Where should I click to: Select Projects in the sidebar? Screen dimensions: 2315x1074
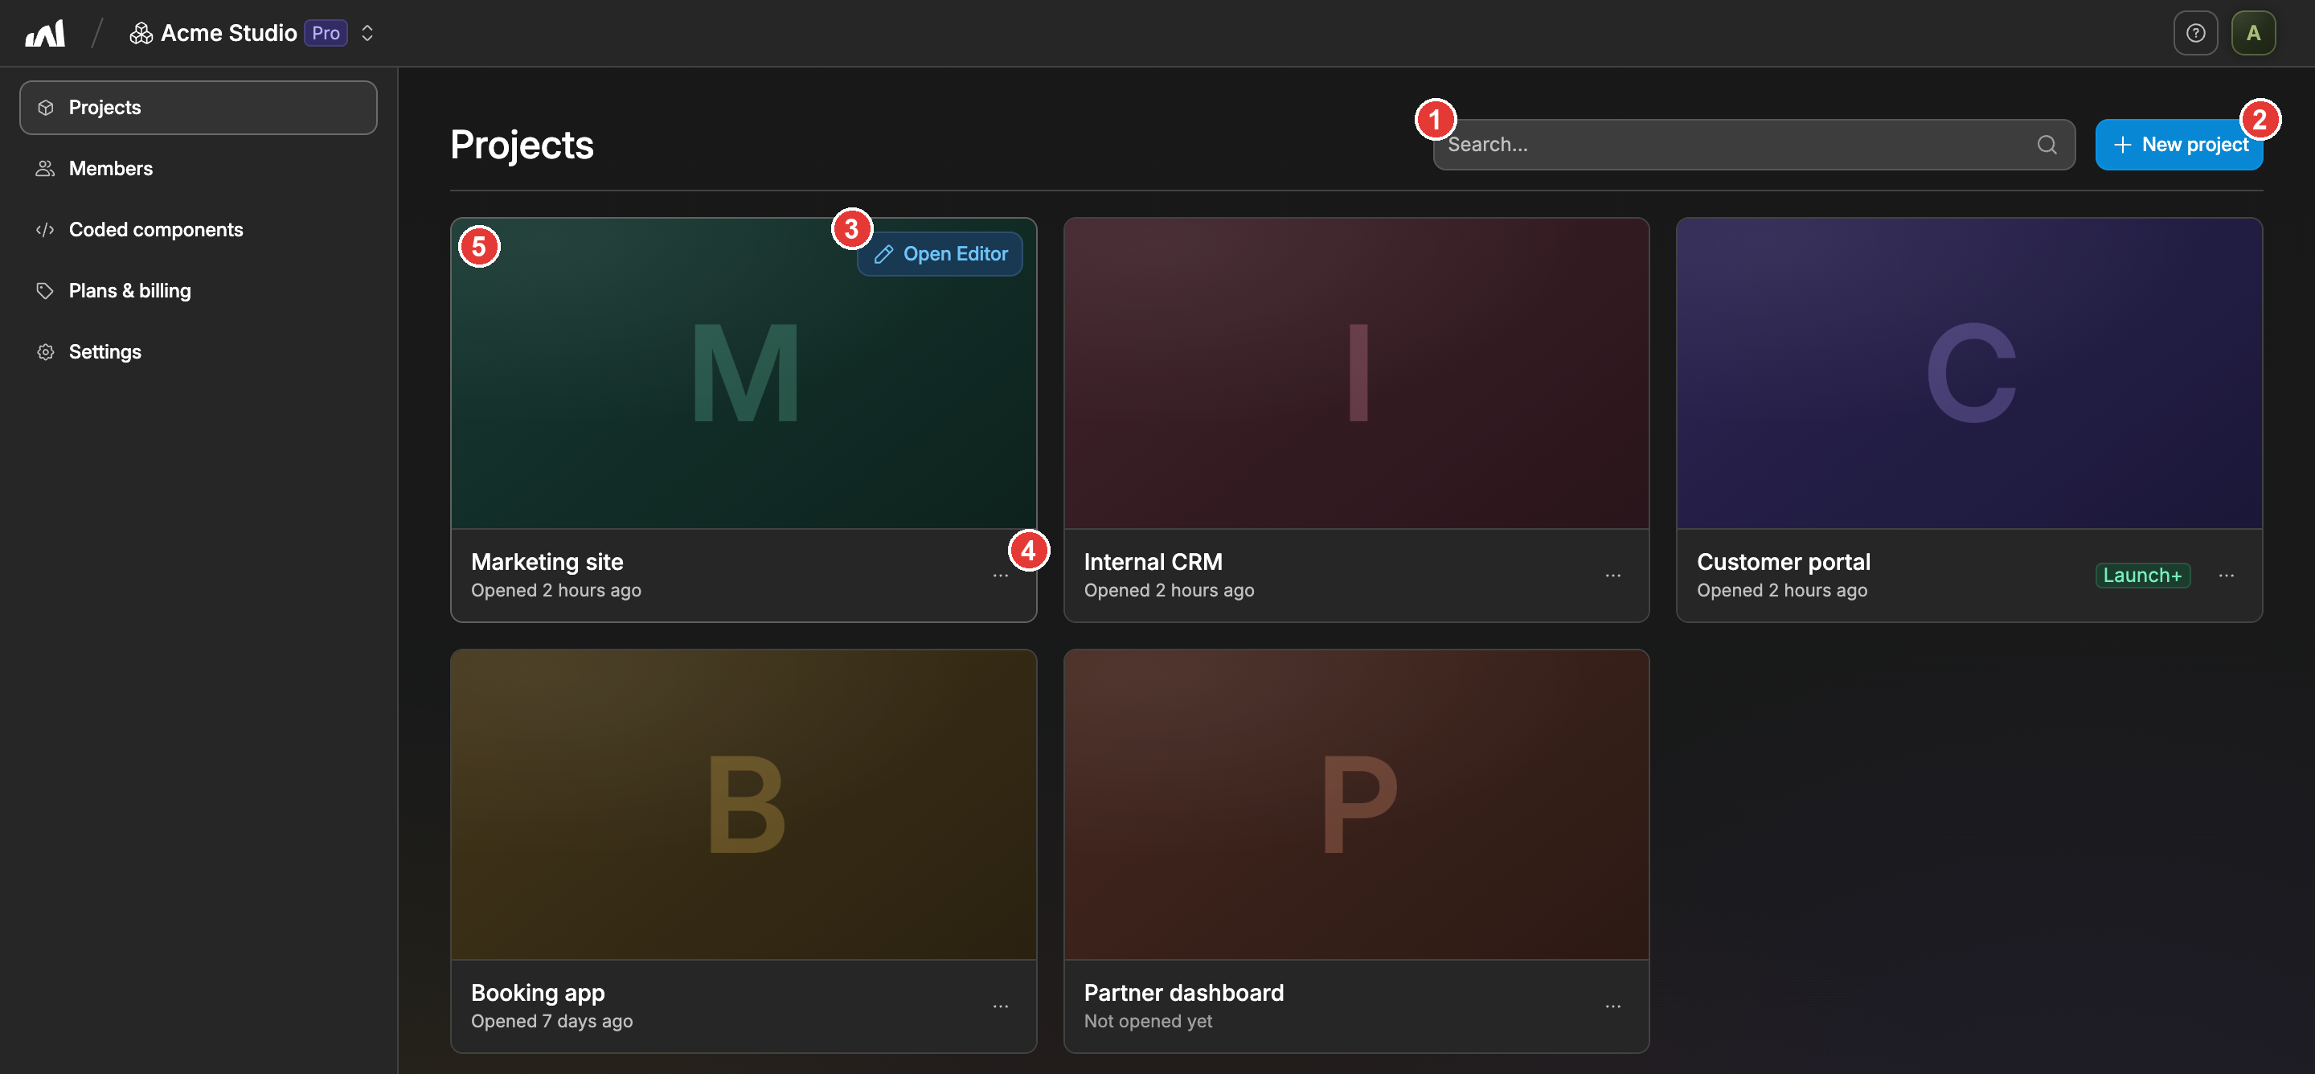coord(198,108)
